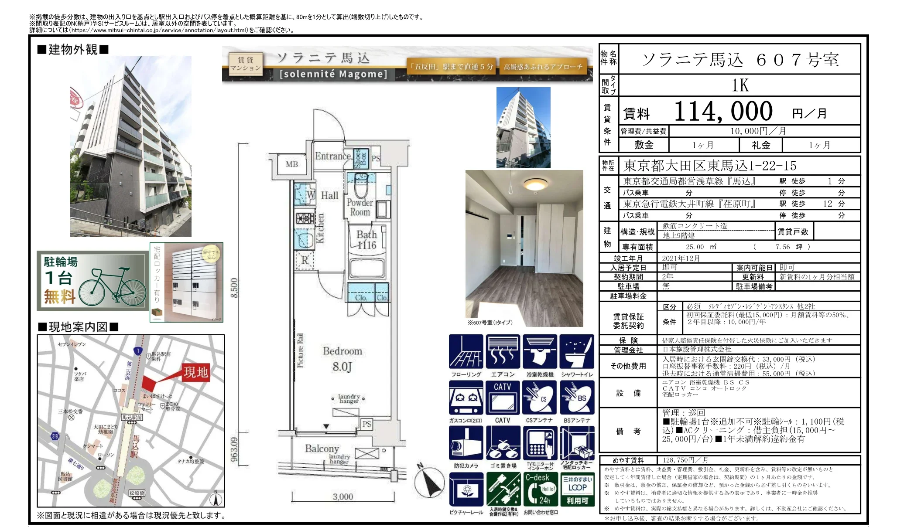
Task: Click the 浴室乾燥機 bathroom dryer icon
Action: point(540,351)
